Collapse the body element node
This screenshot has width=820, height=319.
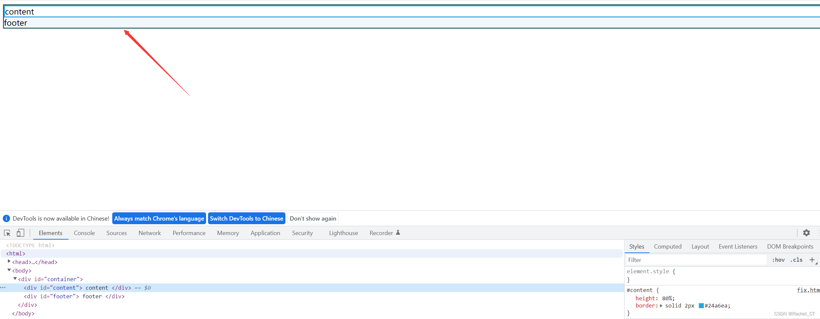(x=9, y=270)
